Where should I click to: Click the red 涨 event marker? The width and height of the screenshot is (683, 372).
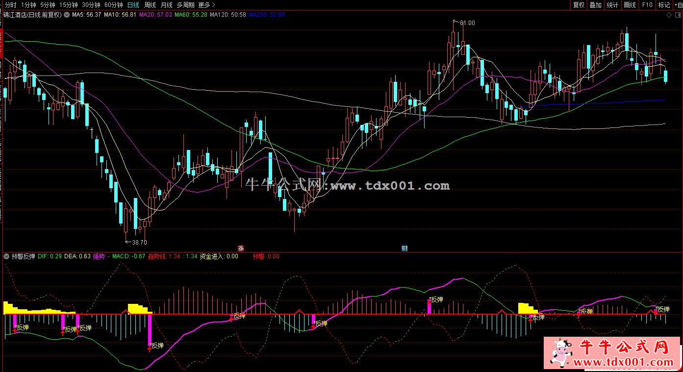point(240,248)
